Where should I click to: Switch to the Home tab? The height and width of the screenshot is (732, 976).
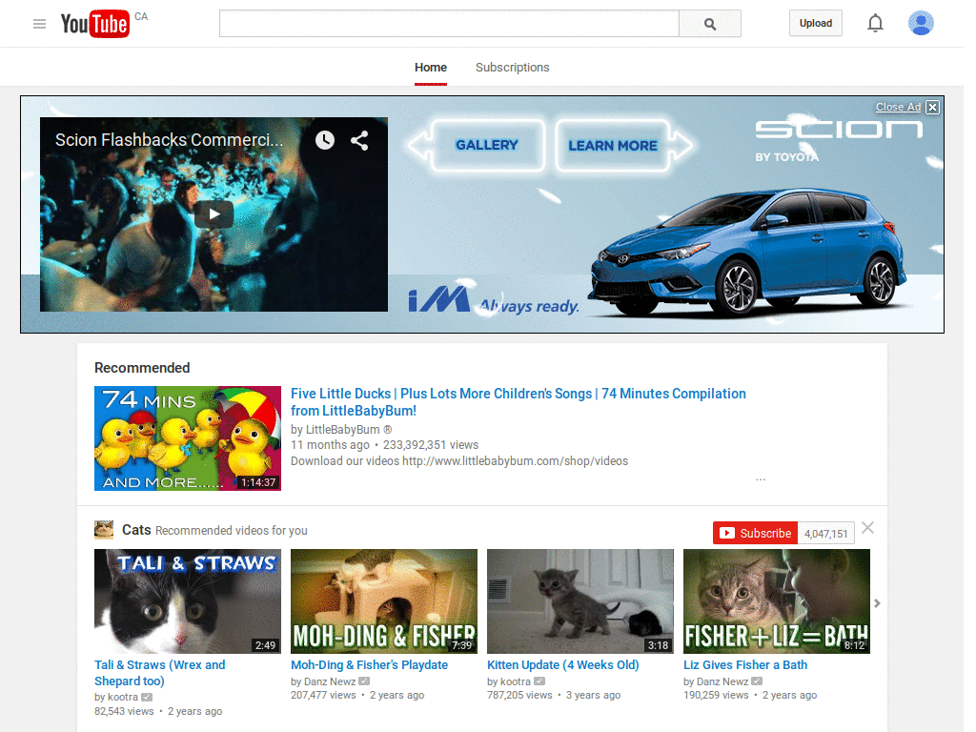(431, 68)
